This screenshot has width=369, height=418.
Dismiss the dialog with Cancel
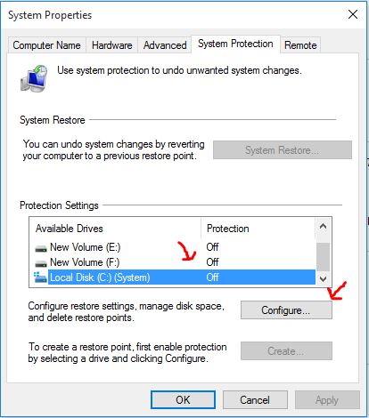pyautogui.click(x=255, y=399)
